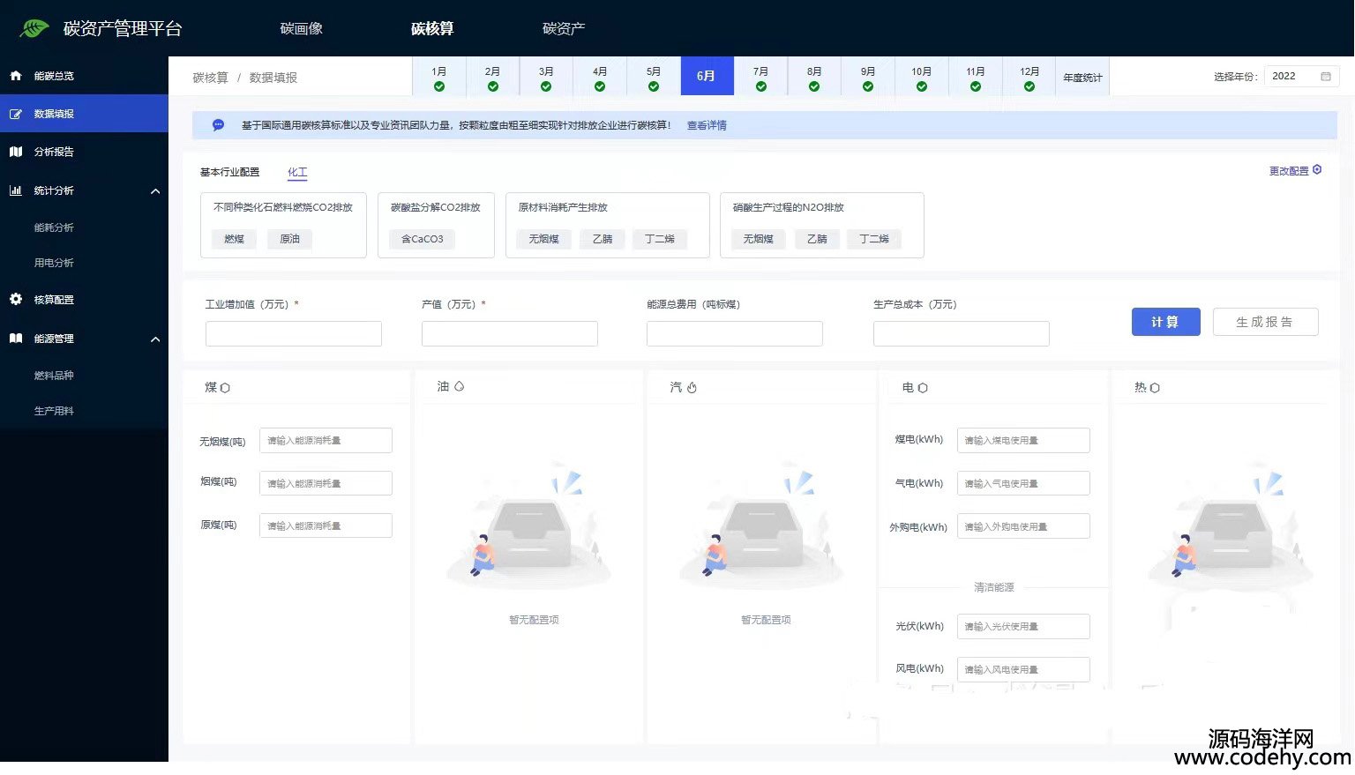The height and width of the screenshot is (775, 1355).
Task: Click the icon beside 煤 panel title
Action: click(225, 388)
